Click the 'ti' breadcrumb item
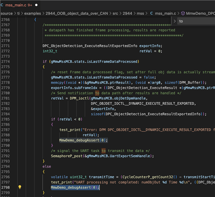The width and height of the screenshot is (215, 197). pyautogui.click(x=18, y=14)
